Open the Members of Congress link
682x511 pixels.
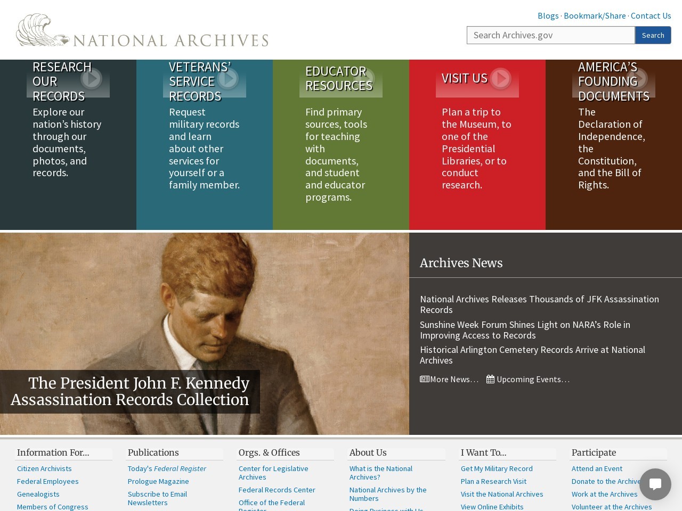(52, 507)
